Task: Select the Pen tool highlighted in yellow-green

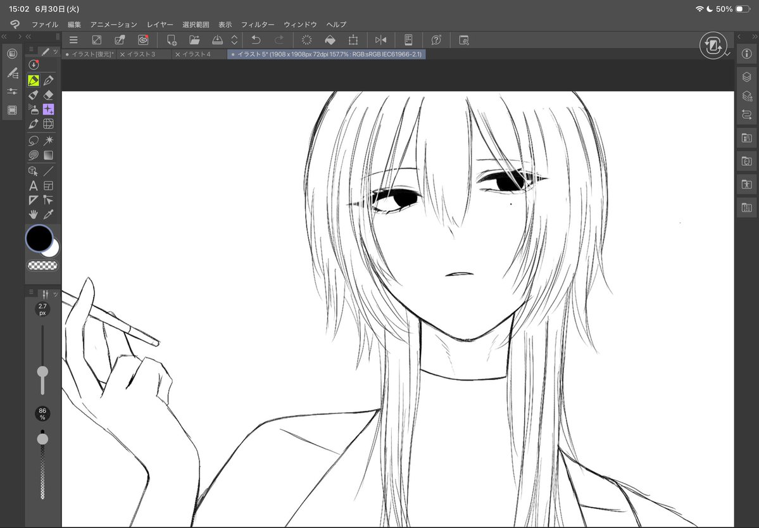Action: pos(34,80)
